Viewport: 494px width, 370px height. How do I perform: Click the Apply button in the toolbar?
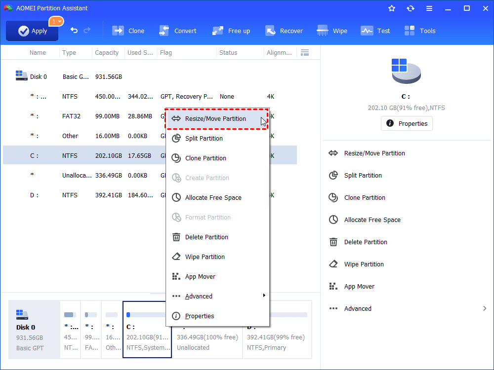(32, 31)
